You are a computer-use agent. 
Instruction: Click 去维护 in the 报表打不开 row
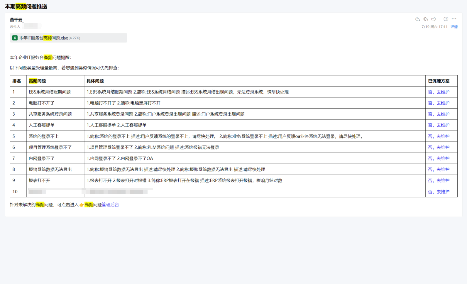click(x=443, y=180)
